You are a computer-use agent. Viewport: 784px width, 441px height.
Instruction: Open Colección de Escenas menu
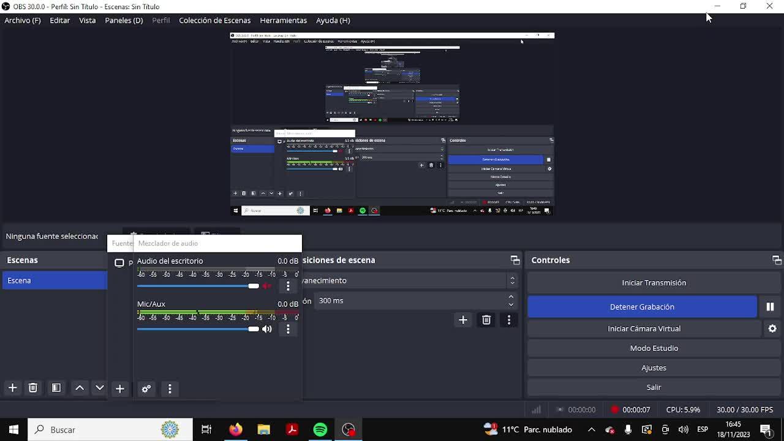(214, 20)
